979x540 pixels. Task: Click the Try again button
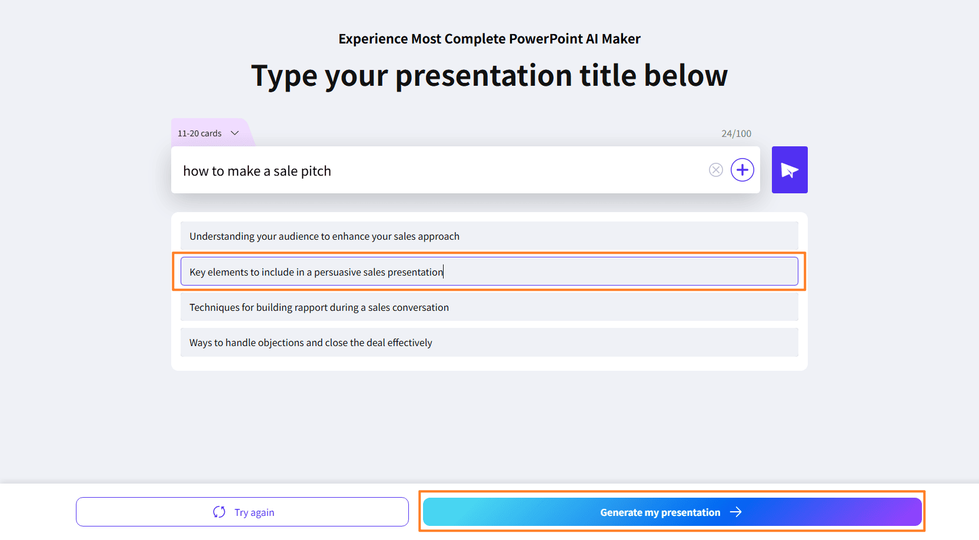click(x=242, y=512)
